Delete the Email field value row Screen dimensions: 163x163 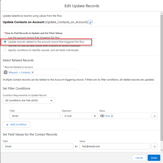[155, 147]
